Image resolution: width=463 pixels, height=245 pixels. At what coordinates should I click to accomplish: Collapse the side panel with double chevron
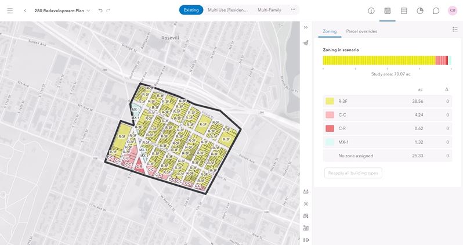click(306, 27)
